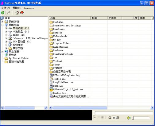Collapse the 我的电脑 tree node
Image resolution: width=155 pixels, height=126 pixels.
pos(2,25)
